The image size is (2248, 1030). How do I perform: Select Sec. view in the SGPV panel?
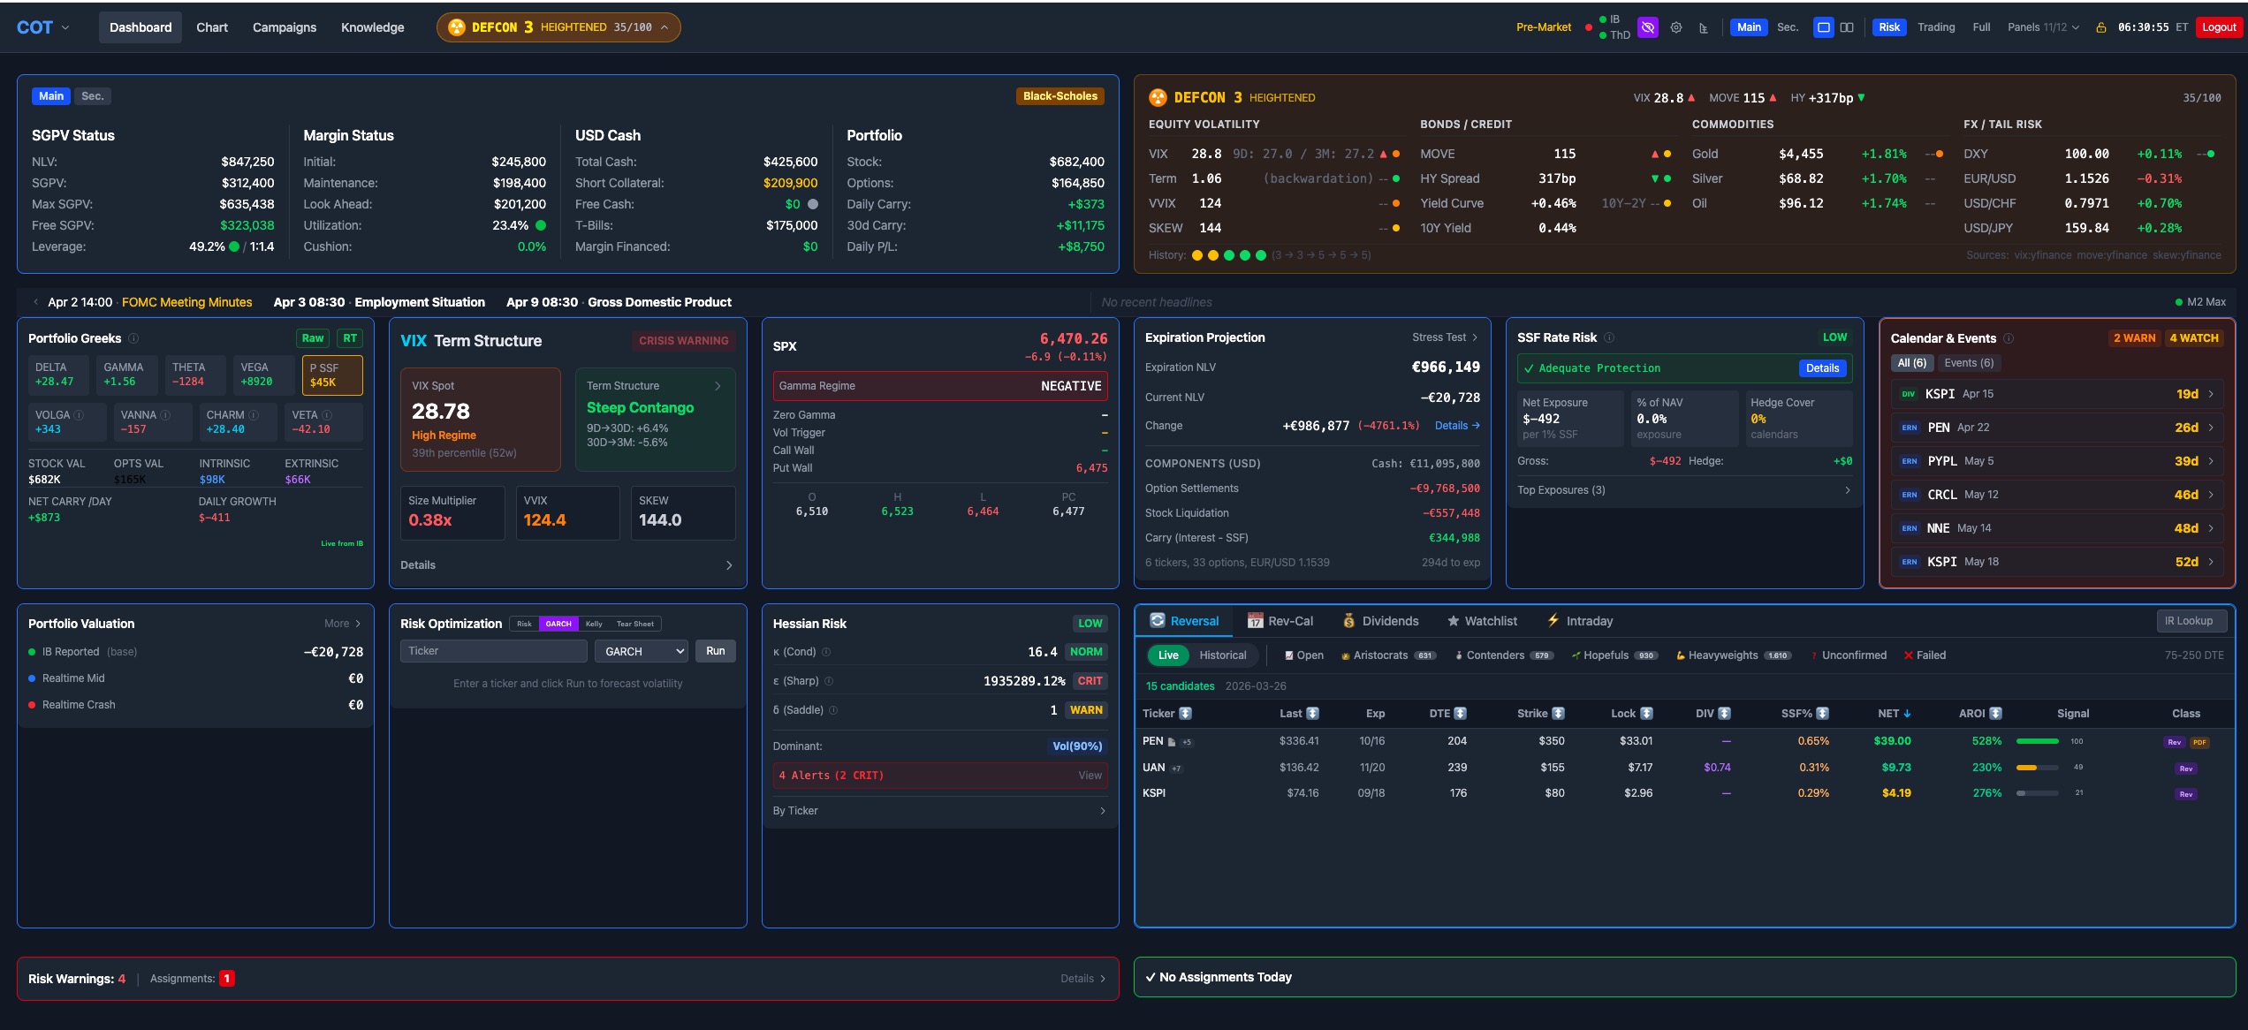point(94,95)
